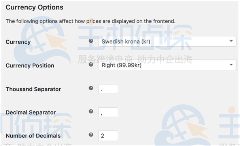Click the Decimal Separator label
The width and height of the screenshot is (240, 146).
click(30, 112)
